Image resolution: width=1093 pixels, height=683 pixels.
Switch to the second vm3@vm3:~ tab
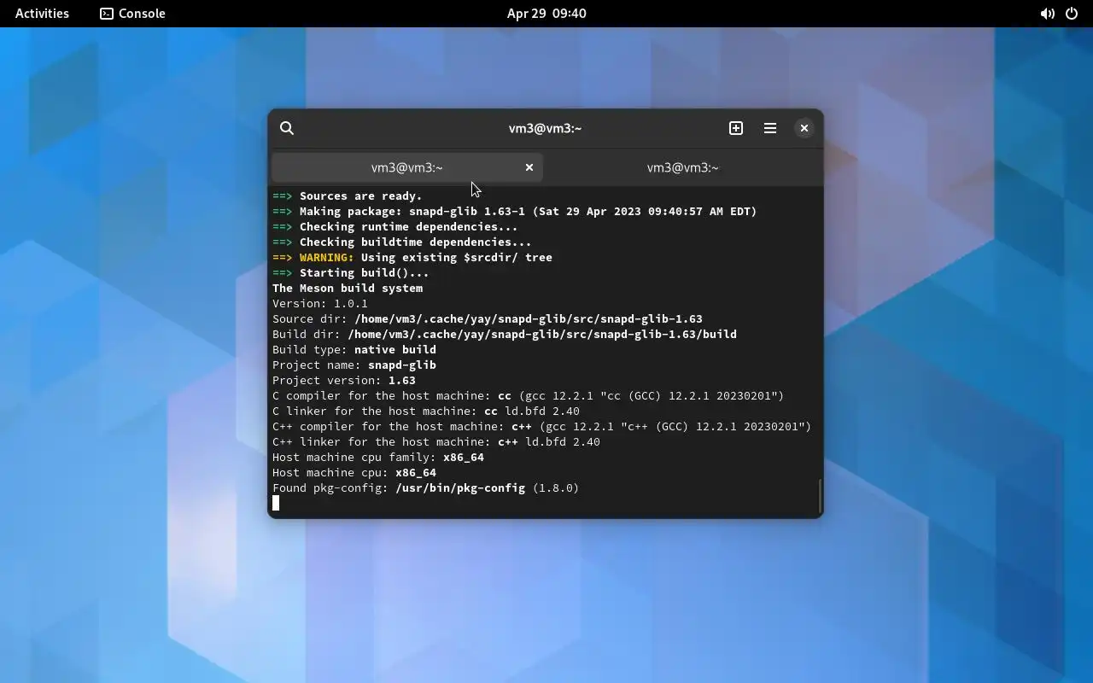683,167
